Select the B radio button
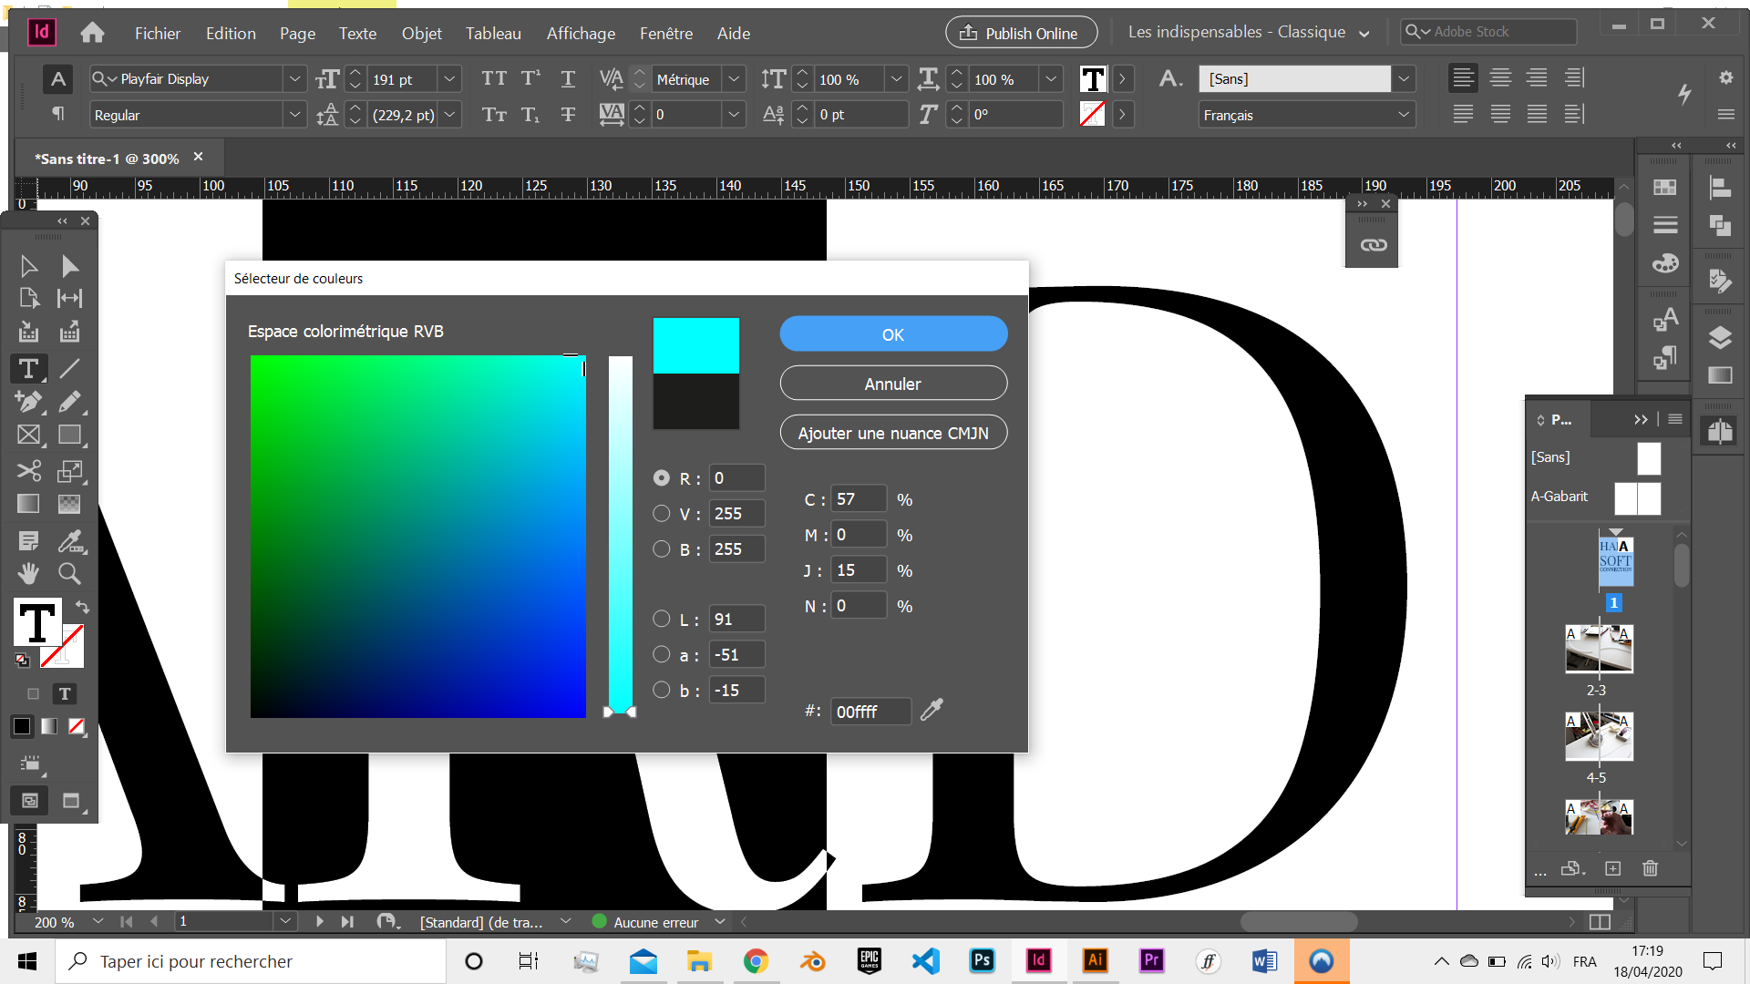The width and height of the screenshot is (1750, 984). pyautogui.click(x=661, y=549)
